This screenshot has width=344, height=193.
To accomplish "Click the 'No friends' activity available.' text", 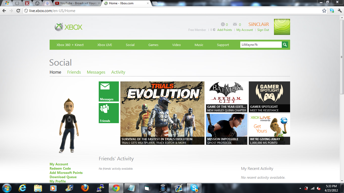I will [116, 169].
